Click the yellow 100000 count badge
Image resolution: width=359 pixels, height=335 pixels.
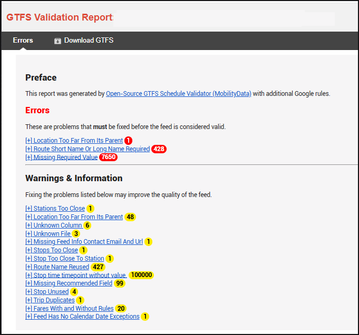pos(141,275)
